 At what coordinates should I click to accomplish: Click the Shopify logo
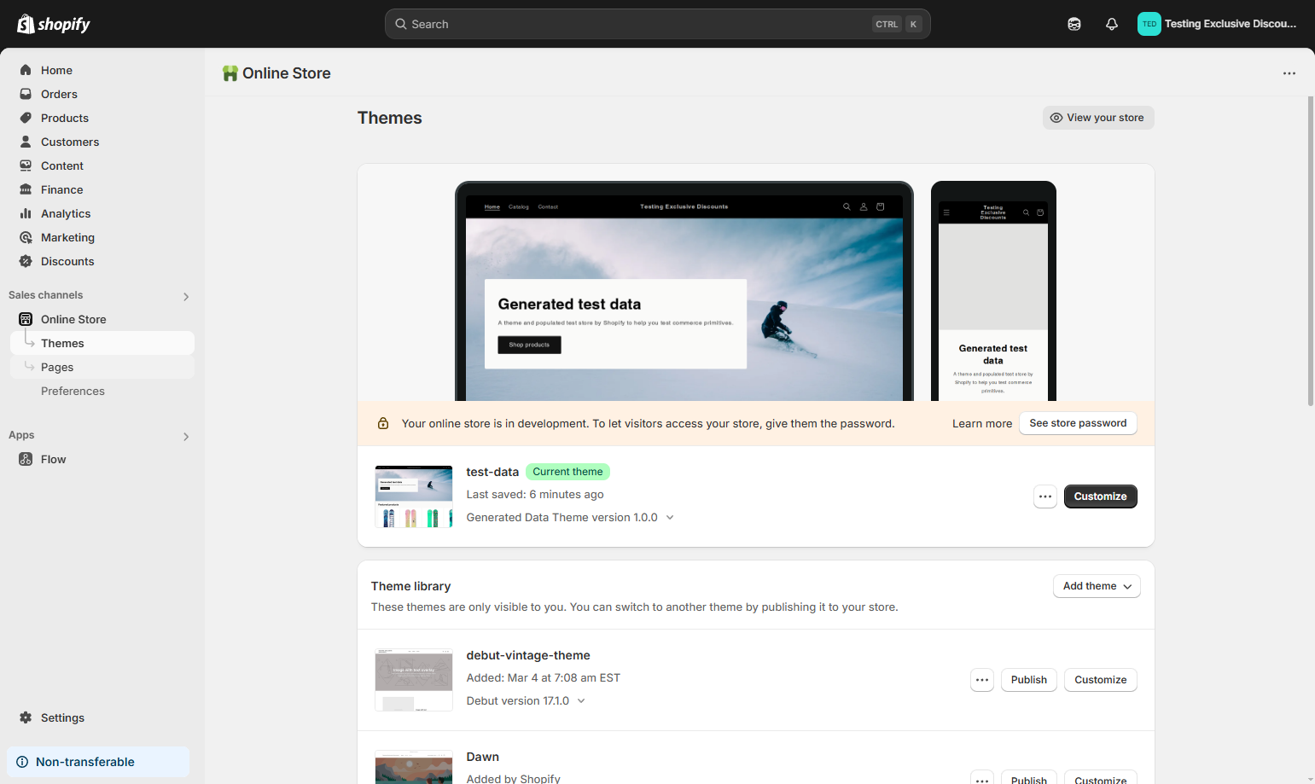(x=54, y=24)
